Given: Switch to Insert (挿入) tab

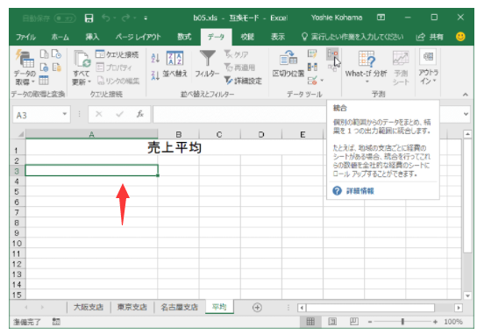Looking at the screenshot, I should [x=92, y=37].
